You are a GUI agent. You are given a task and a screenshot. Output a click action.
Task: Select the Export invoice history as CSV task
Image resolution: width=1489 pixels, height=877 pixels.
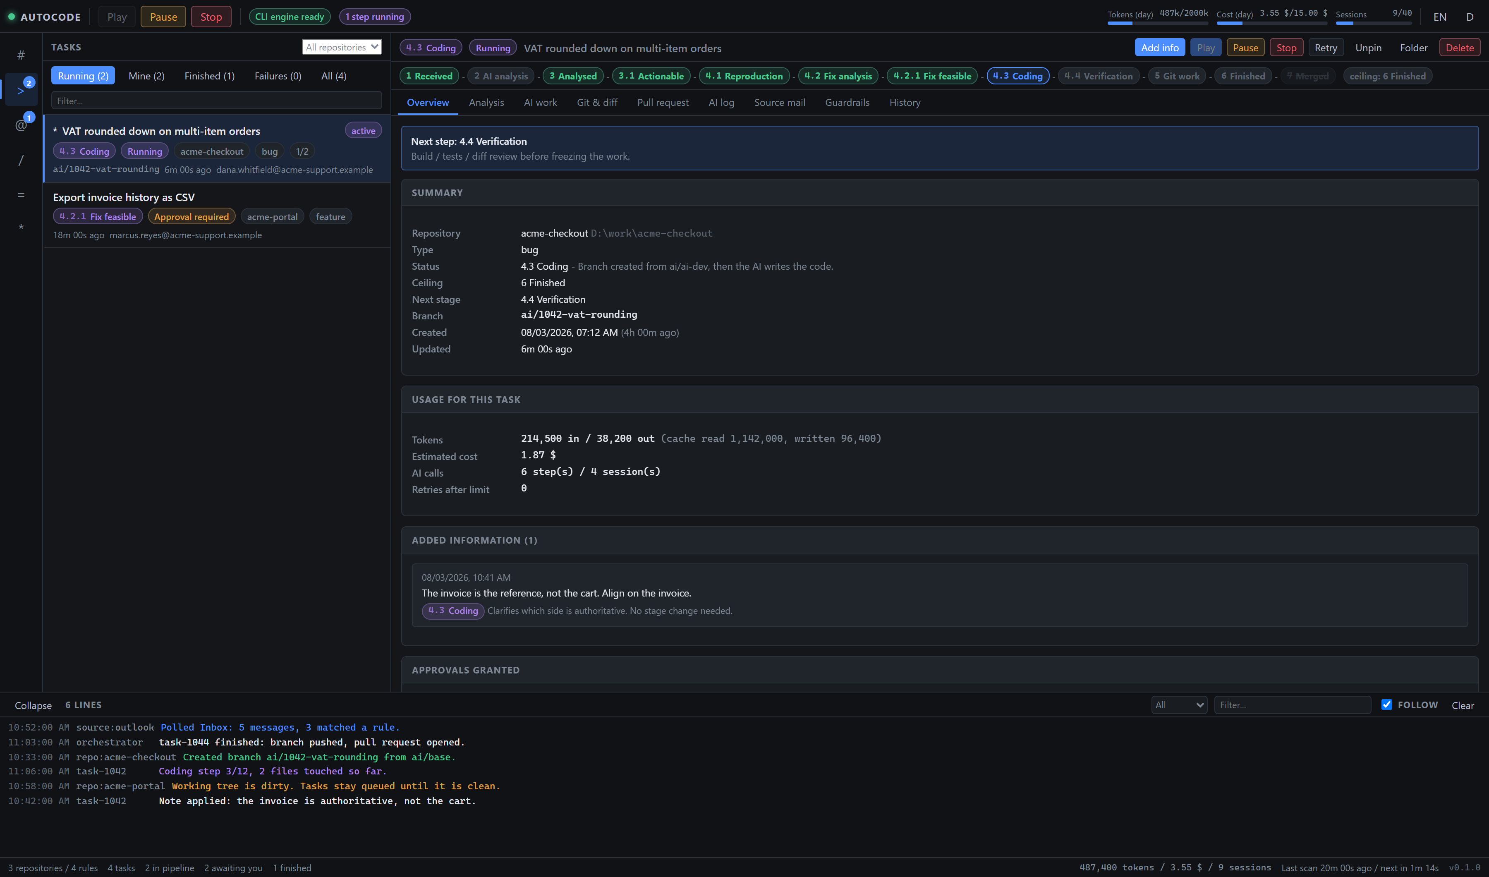tap(216, 215)
